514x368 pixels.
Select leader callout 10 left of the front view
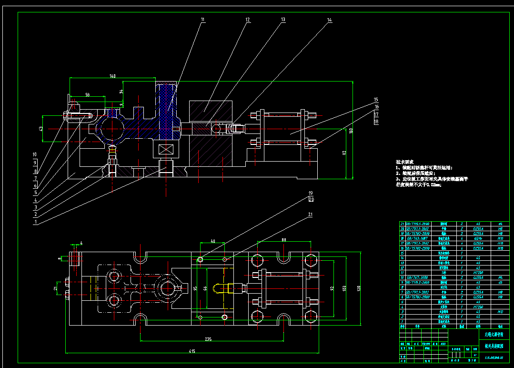35,154
